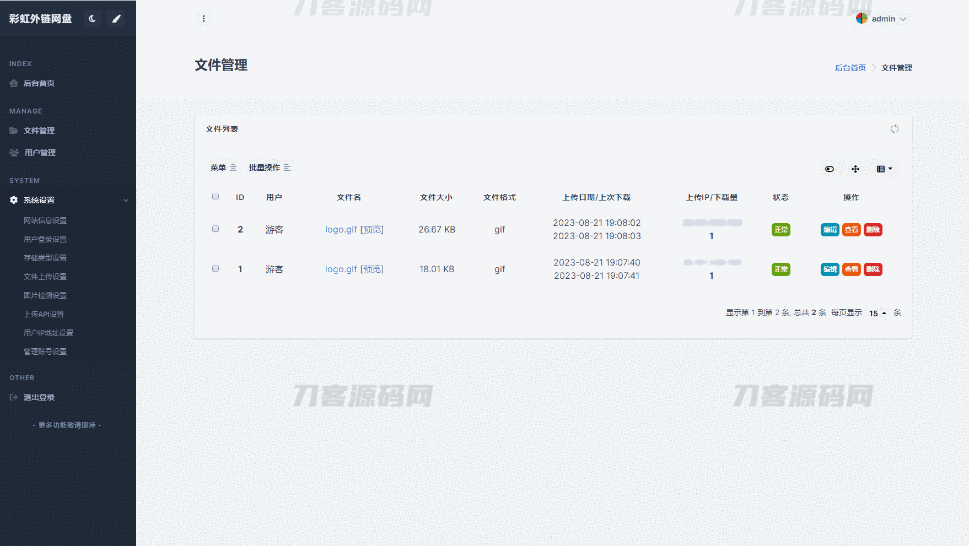Open 用户管理 in the sidebar

click(x=40, y=153)
